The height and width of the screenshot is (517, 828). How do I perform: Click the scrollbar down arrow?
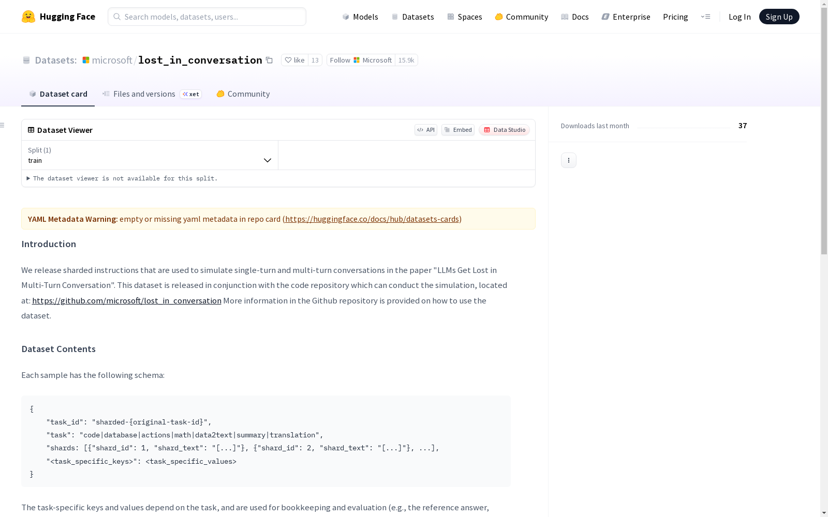824,513
